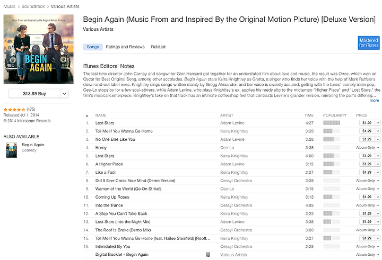
Task: Buy A Higher Place for $1.29
Action: [x=367, y=164]
